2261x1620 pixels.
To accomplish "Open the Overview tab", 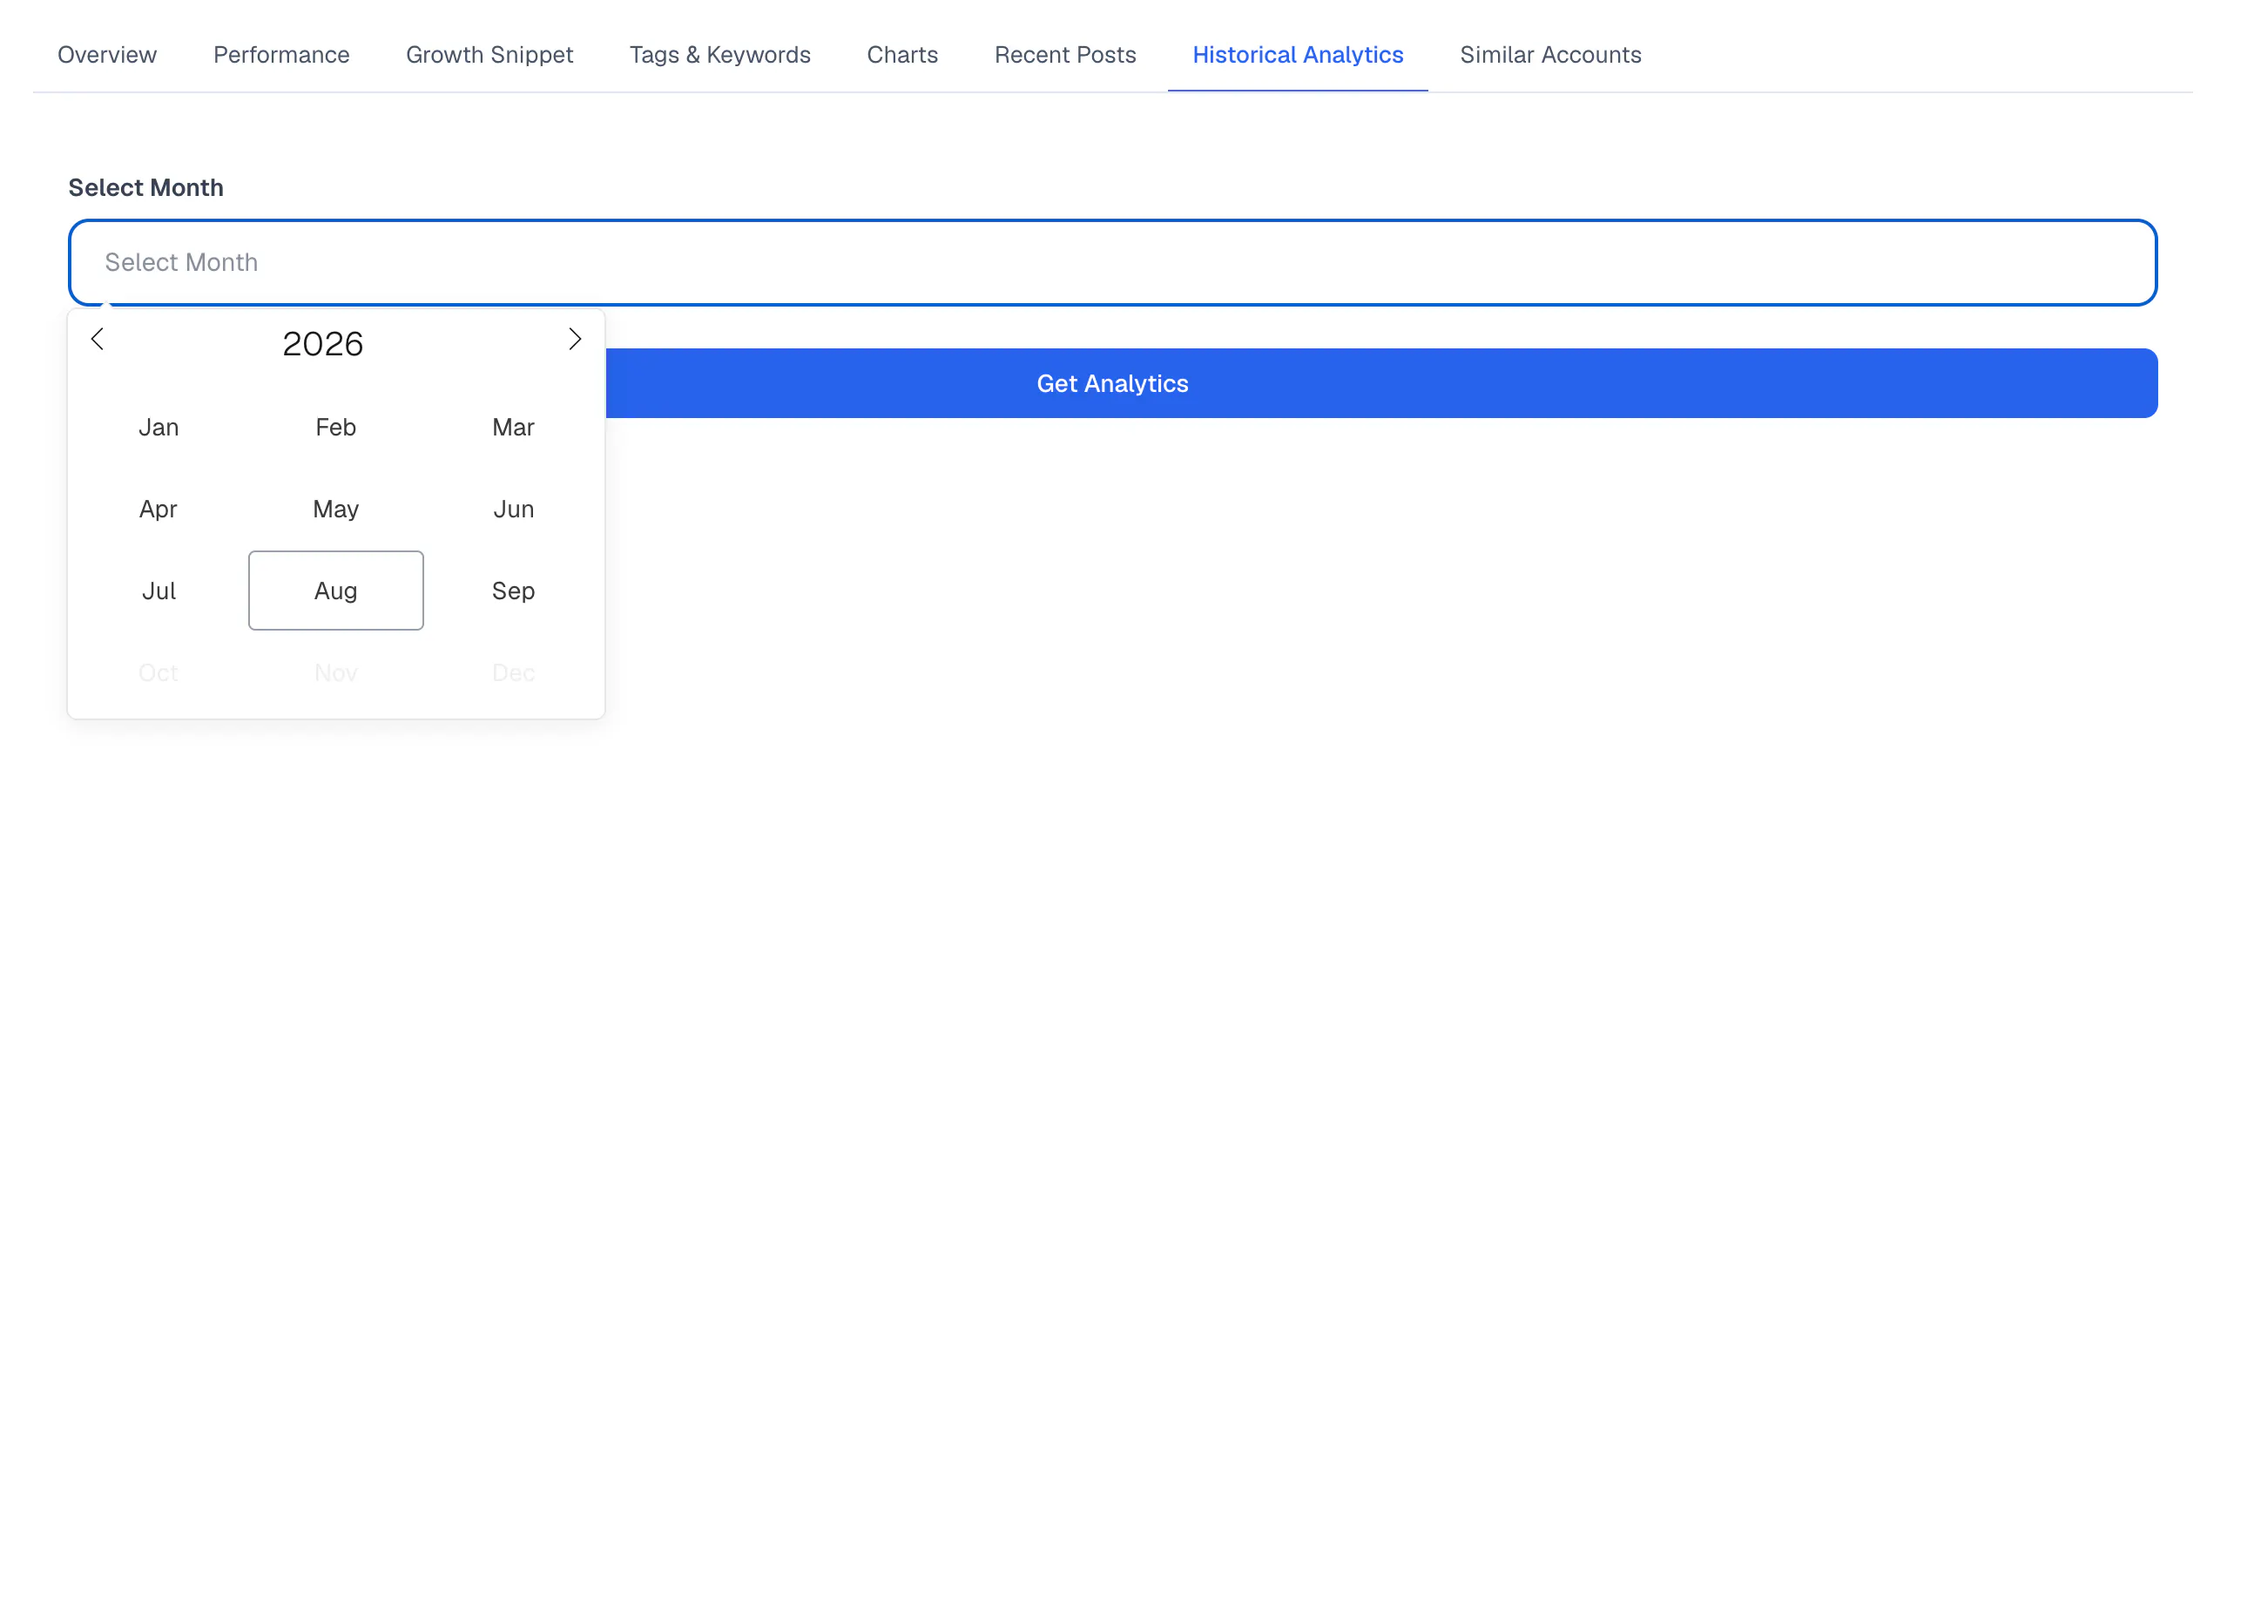I will (106, 55).
